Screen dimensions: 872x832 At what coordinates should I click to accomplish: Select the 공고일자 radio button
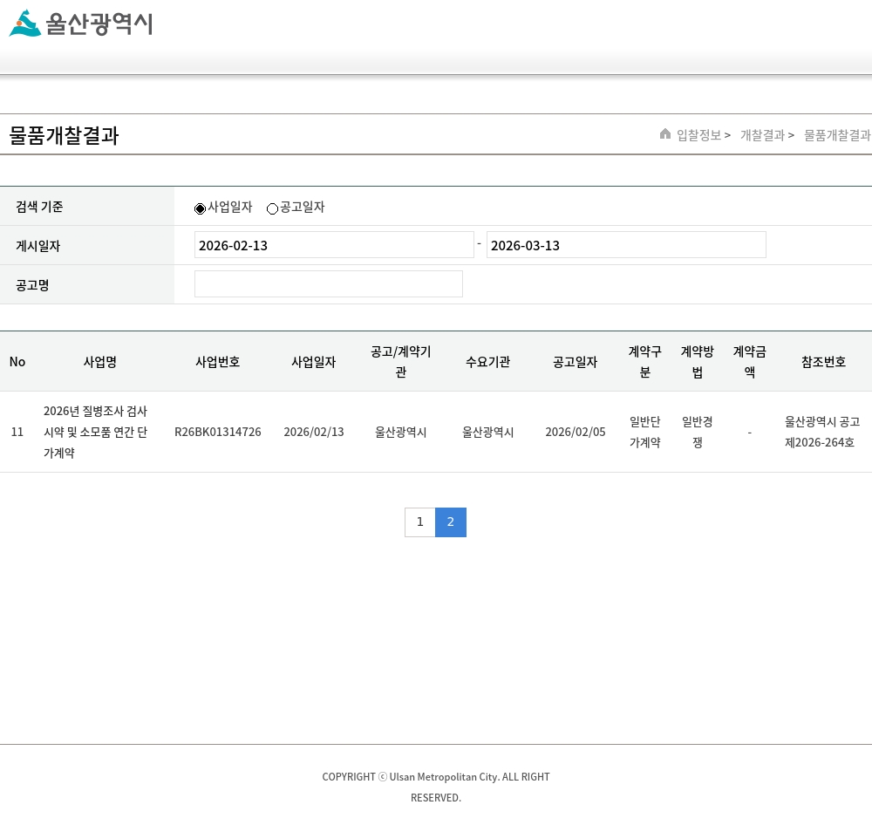click(x=272, y=208)
